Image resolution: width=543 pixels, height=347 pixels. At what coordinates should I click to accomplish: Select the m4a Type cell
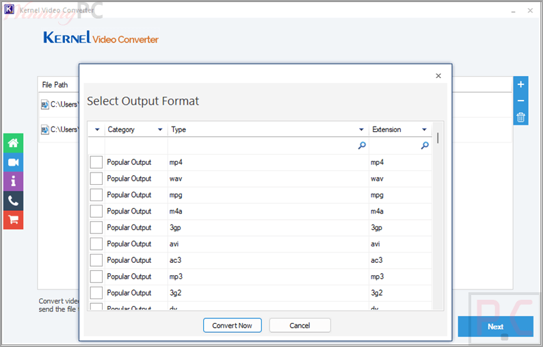pyautogui.click(x=268, y=211)
